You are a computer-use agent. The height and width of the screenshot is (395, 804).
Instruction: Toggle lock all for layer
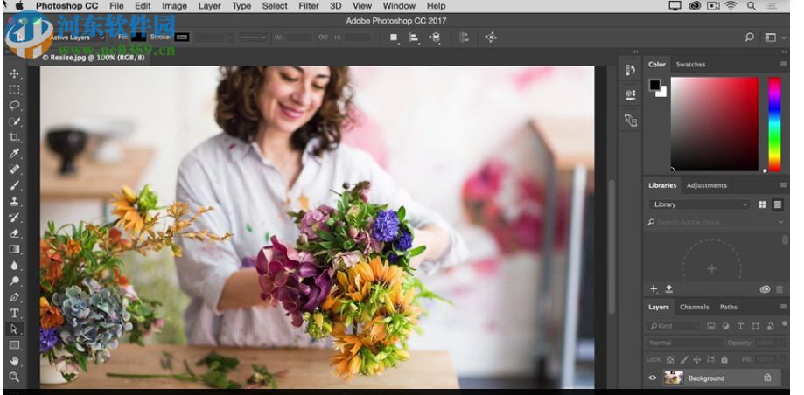(724, 360)
